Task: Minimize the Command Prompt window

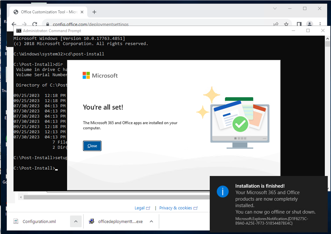Action: [x=293, y=31]
